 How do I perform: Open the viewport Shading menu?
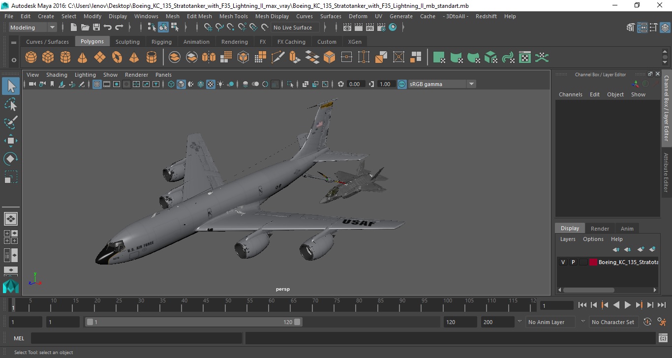point(57,75)
